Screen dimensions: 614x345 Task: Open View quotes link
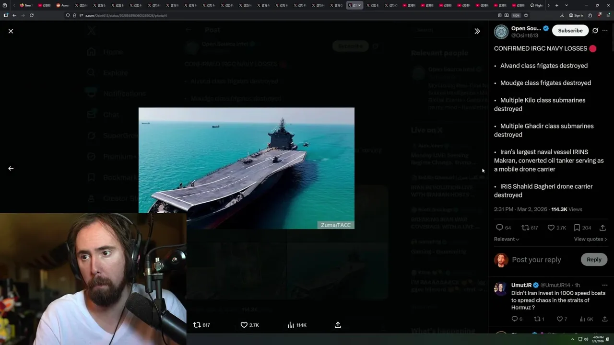590,239
